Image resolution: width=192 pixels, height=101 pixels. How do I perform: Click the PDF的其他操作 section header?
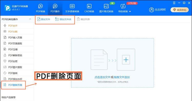click(17, 19)
